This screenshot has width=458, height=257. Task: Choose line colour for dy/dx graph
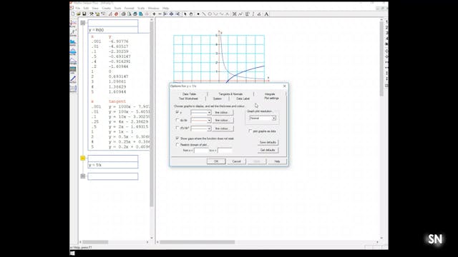point(222,121)
